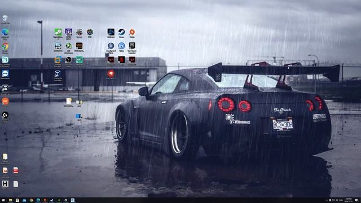361x203 pixels.
Task: Switch to Chrome from the taskbar
Action: (31, 200)
